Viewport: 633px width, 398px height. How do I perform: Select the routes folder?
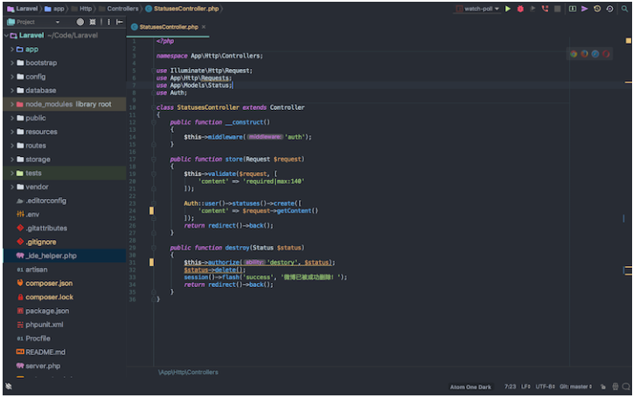65,146
